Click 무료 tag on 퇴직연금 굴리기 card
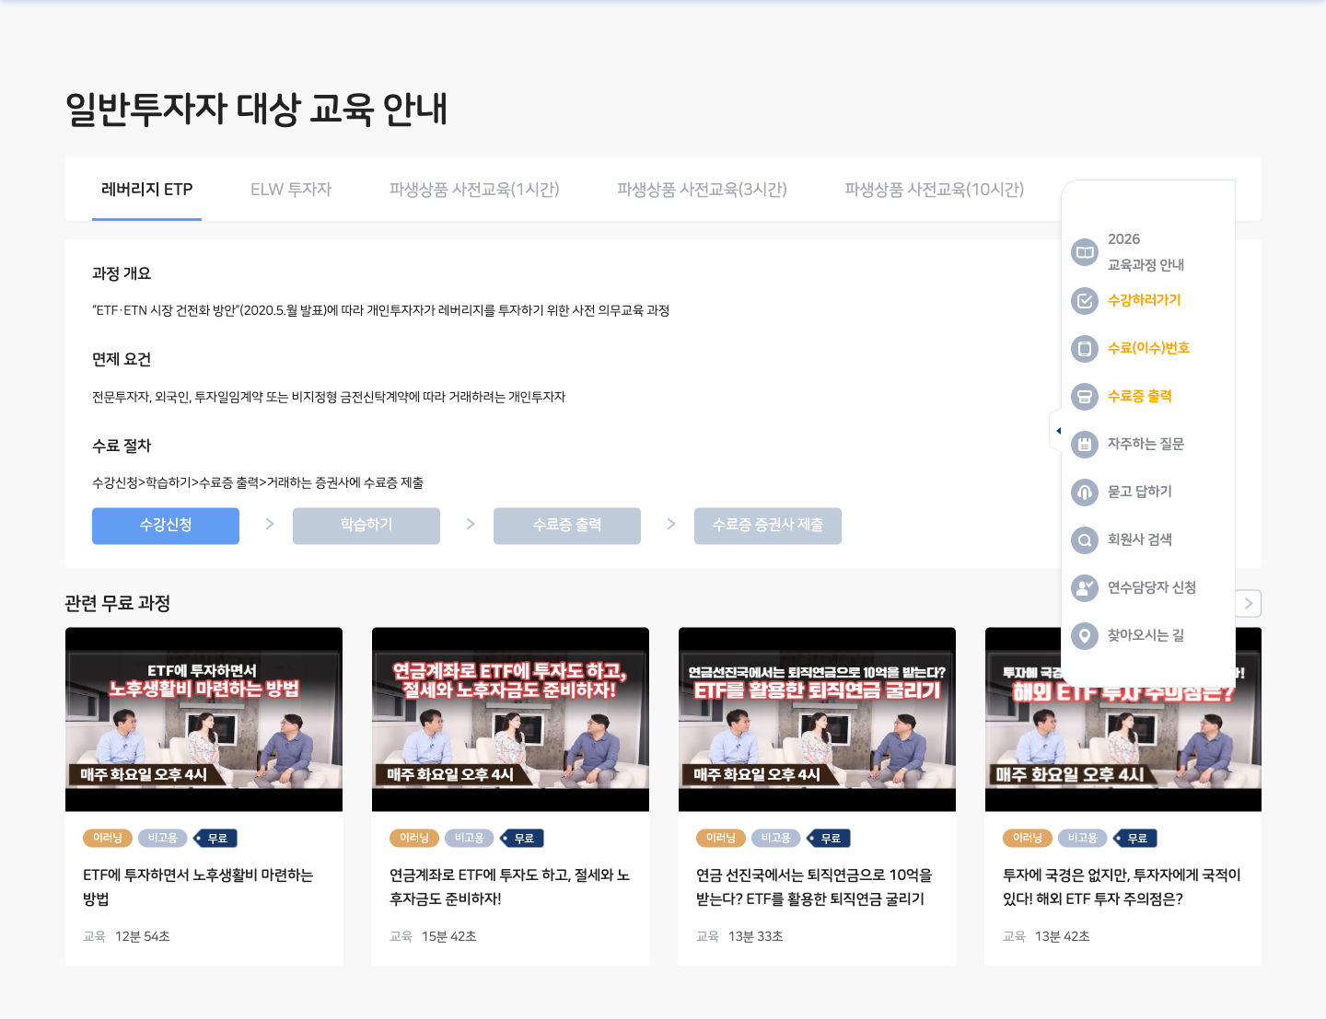 (x=829, y=838)
